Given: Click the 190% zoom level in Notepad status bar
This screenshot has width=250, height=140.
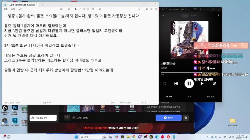Looking at the screenshot, I should click(113, 103).
